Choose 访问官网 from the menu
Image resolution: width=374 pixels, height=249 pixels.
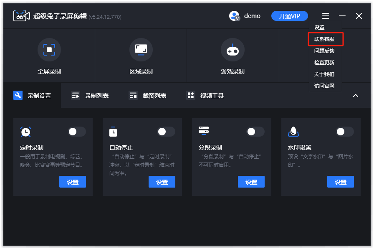pos(325,86)
